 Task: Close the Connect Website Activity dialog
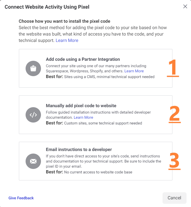coord(185,6)
